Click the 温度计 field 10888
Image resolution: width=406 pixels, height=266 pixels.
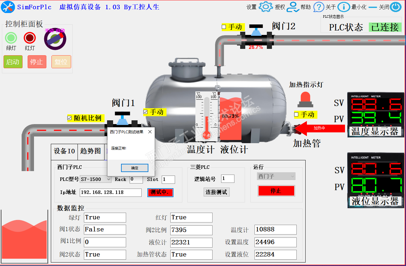[x=275, y=229]
